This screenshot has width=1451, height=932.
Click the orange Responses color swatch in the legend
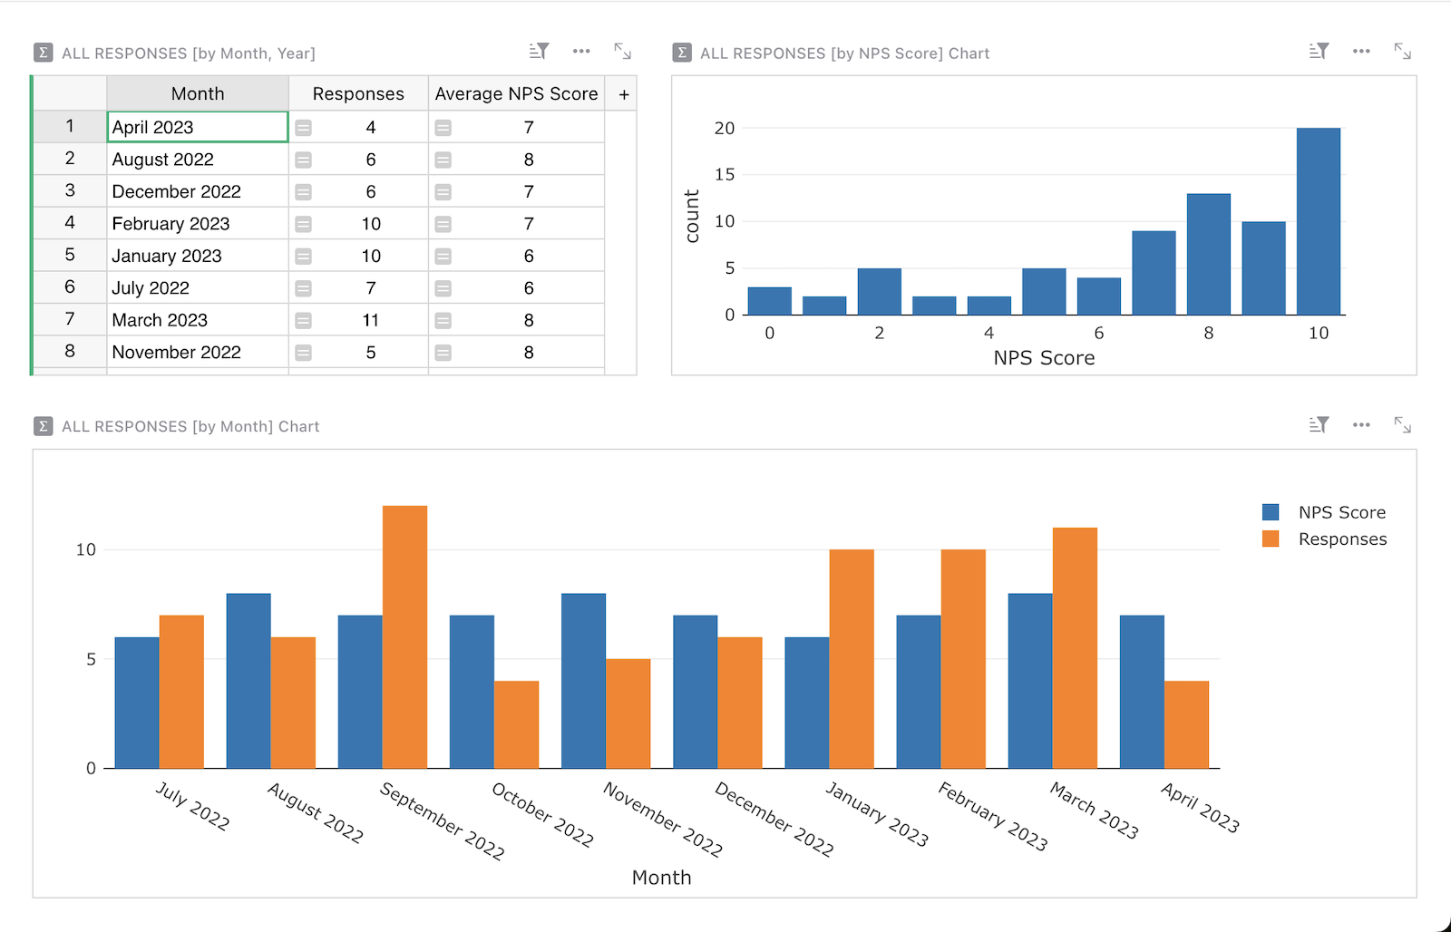[1271, 538]
